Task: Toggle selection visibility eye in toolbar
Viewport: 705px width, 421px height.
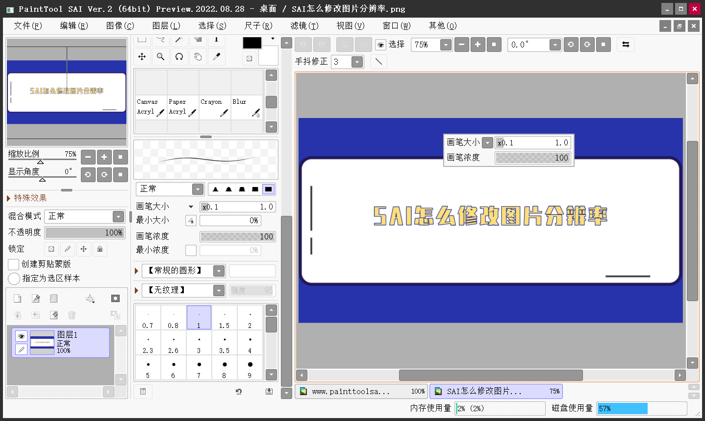Action: coord(380,45)
